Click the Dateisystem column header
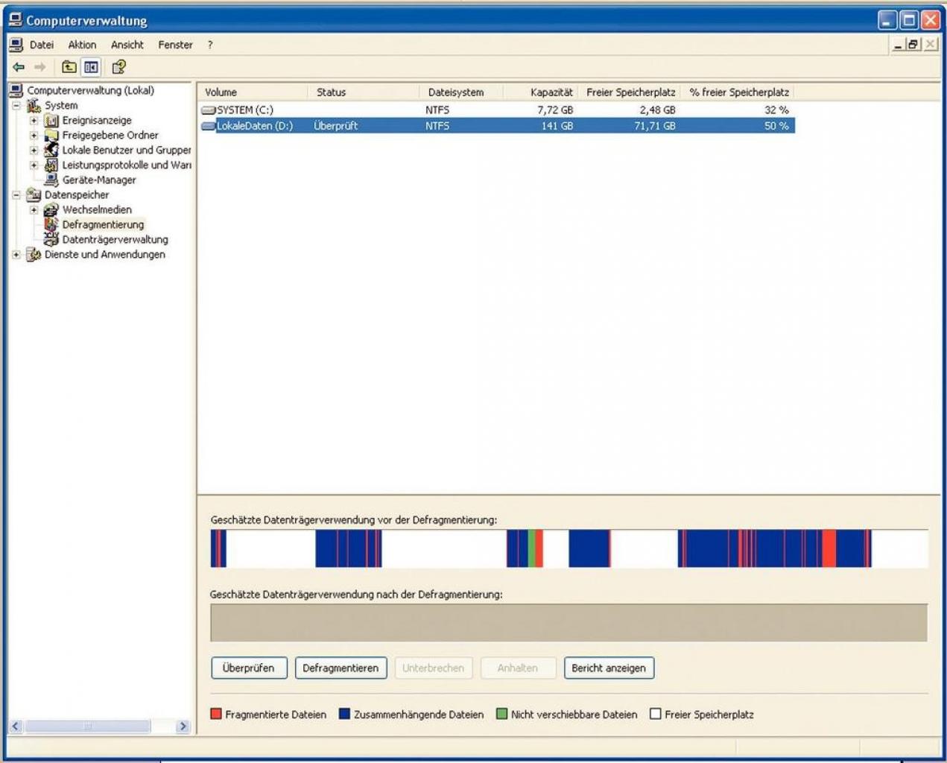The width and height of the screenshot is (947, 763). pos(461,92)
